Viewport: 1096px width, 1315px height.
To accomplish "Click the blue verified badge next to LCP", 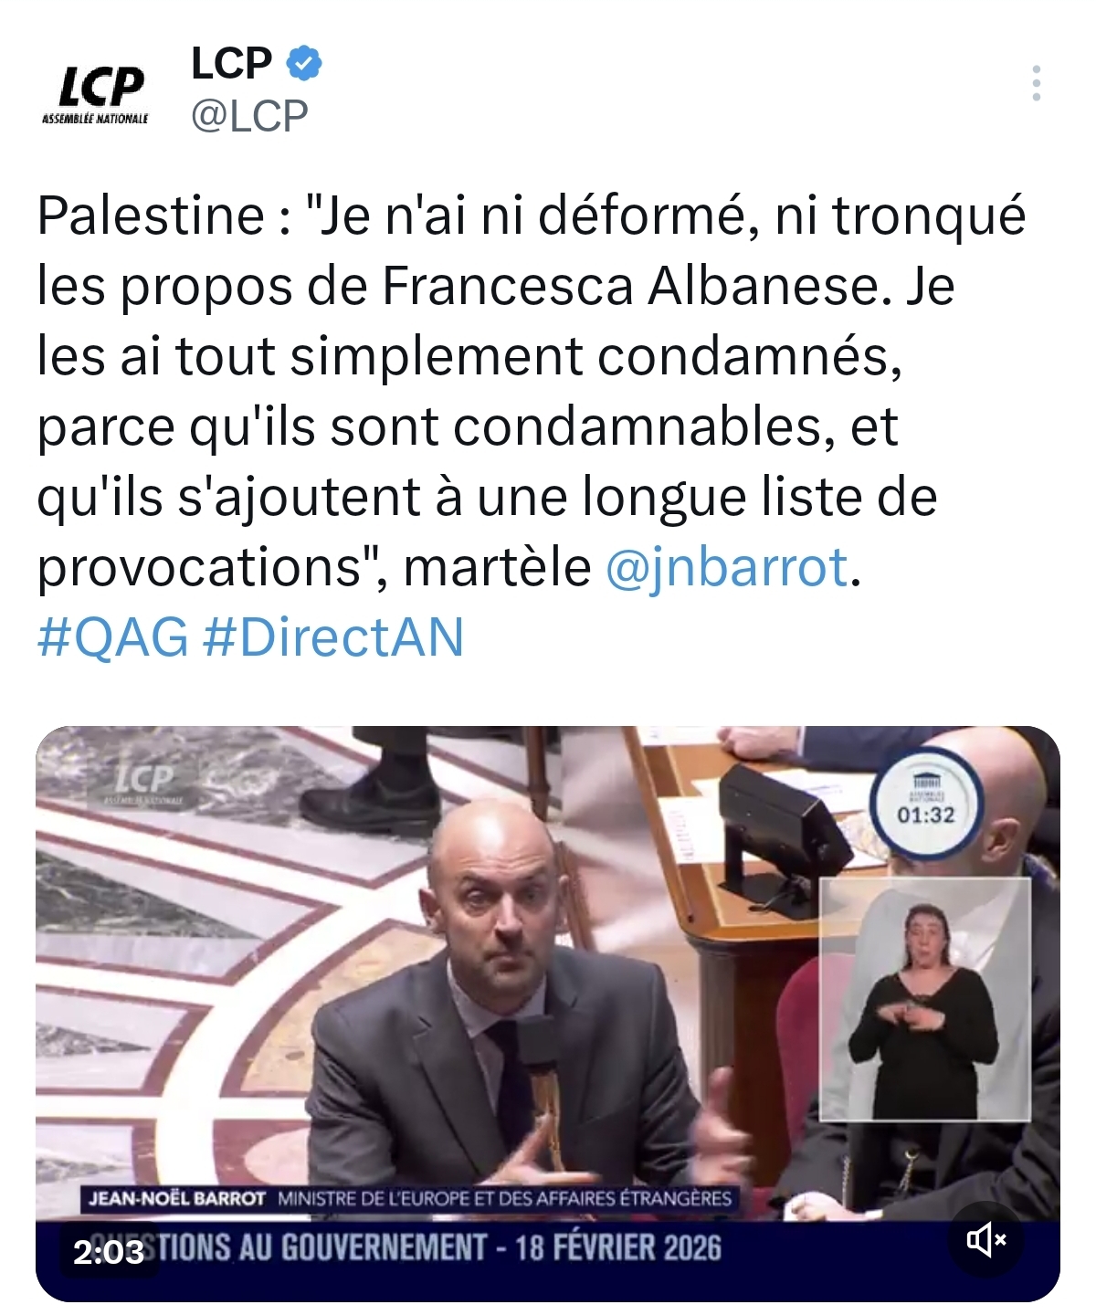I will click(304, 63).
